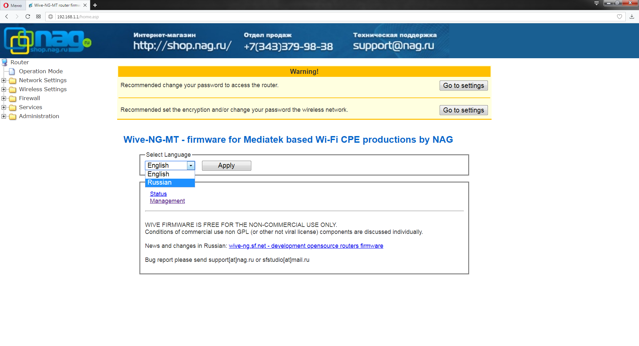Reload the page
This screenshot has width=639, height=346.
pyautogui.click(x=28, y=17)
